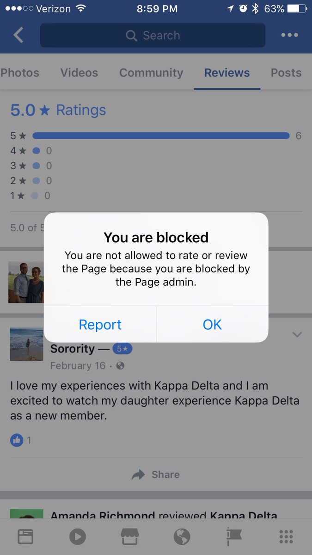
Task: Switch to the Photos tab
Action: [20, 73]
